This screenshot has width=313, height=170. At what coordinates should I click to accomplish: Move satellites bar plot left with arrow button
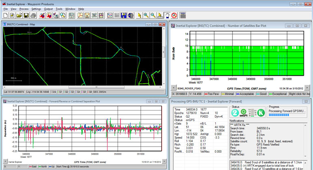pos(174,87)
